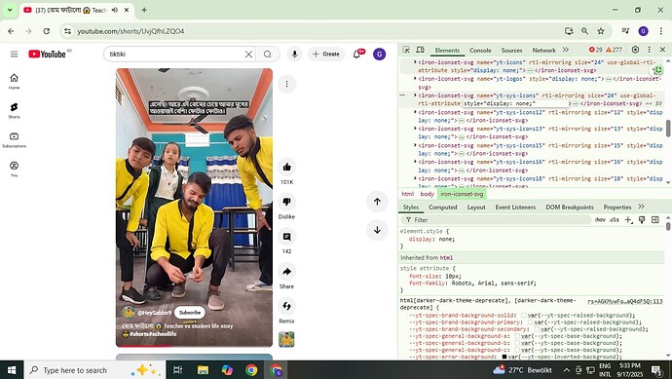Screen dimensions: 672x379
Task: Subscribe to @HeySabbir9 channel
Action: tap(190, 312)
